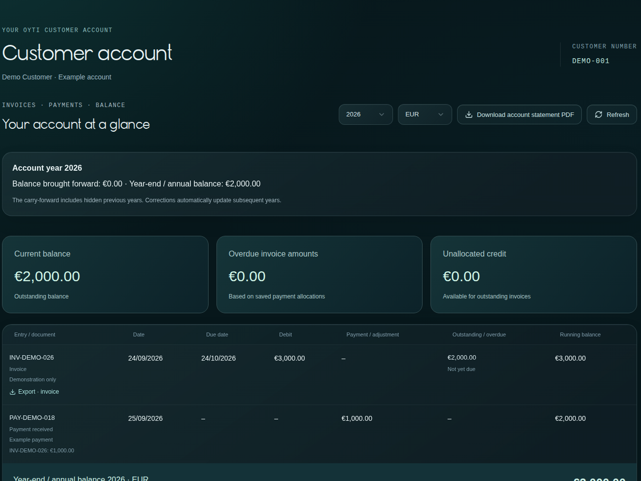Click the Payment received label
The height and width of the screenshot is (481, 641).
click(x=31, y=429)
